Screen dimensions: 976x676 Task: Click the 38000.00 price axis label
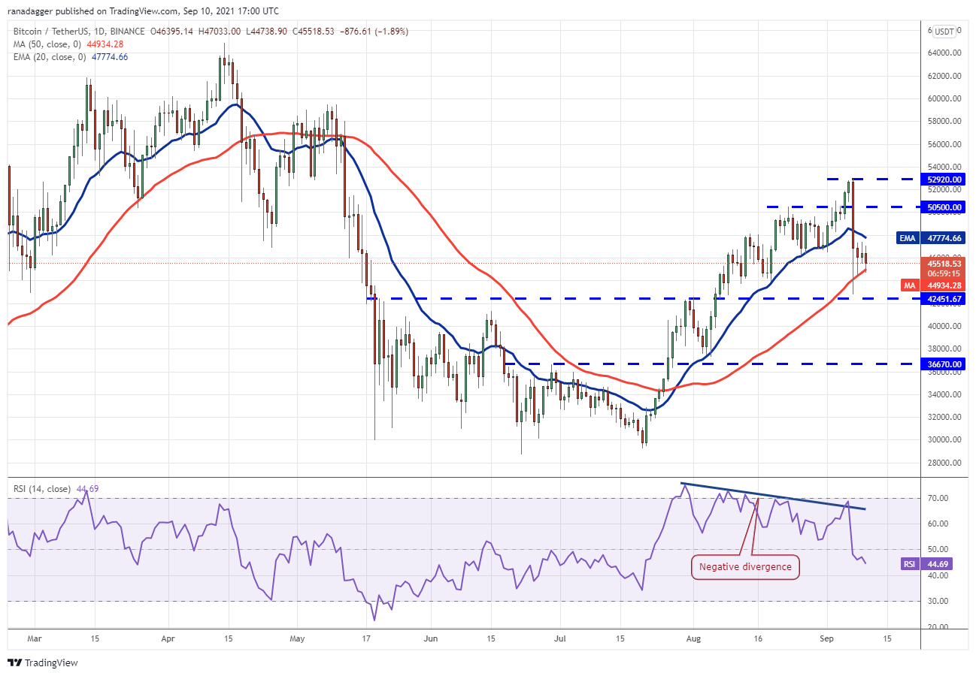pyautogui.click(x=945, y=349)
